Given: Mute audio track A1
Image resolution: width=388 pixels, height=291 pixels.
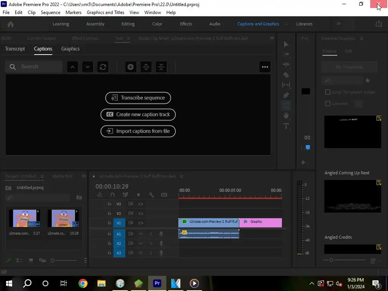Looking at the screenshot, I should [141, 234].
